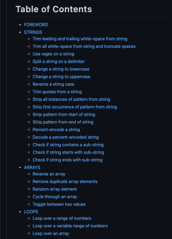This screenshot has width=172, height=239.
Task: Open 'Strip all instances of pattern from string'
Action: [71, 99]
